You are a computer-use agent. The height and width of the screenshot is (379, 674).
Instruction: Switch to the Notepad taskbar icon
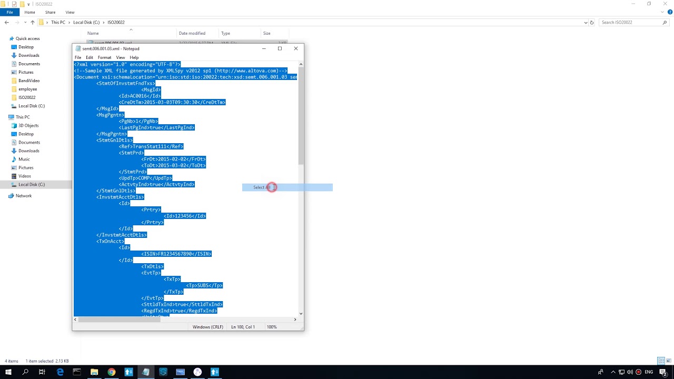[x=146, y=372]
